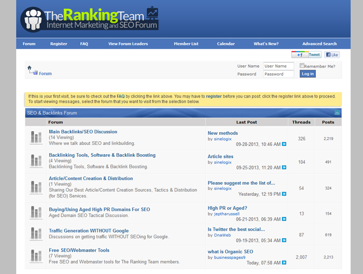This screenshot has height=274, width=363.
Task: Click the Facebook Like button
Action: click(332, 54)
